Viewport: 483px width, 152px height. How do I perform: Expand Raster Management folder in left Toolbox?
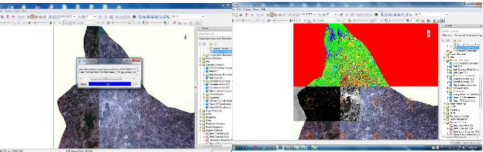[200, 127]
